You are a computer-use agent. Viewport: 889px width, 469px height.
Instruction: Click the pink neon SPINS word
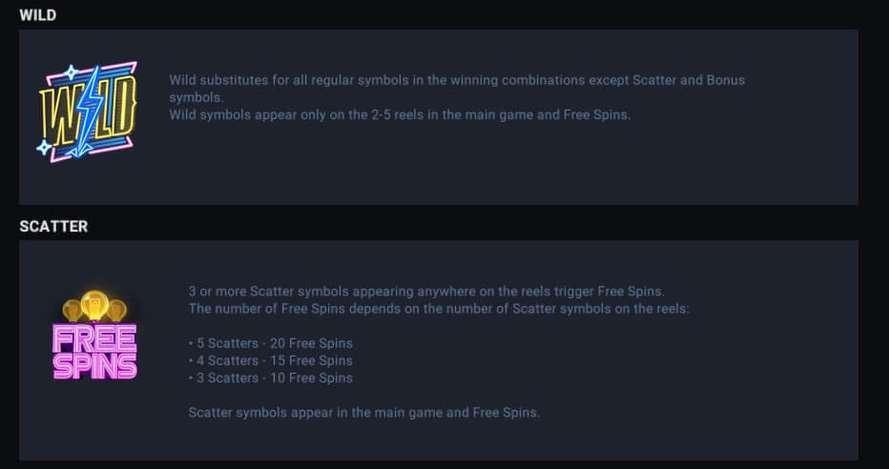94,366
